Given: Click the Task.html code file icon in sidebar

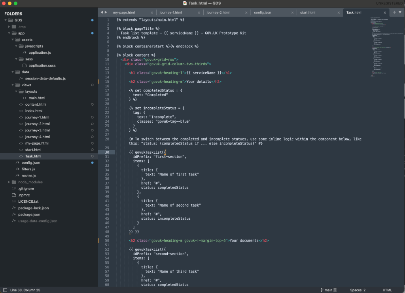Looking at the screenshot, I should [21, 156].
